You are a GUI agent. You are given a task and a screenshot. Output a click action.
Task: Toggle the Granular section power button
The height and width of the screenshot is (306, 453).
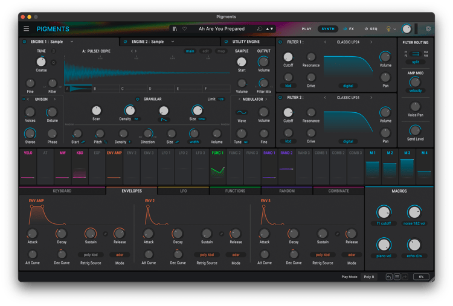[x=138, y=99]
